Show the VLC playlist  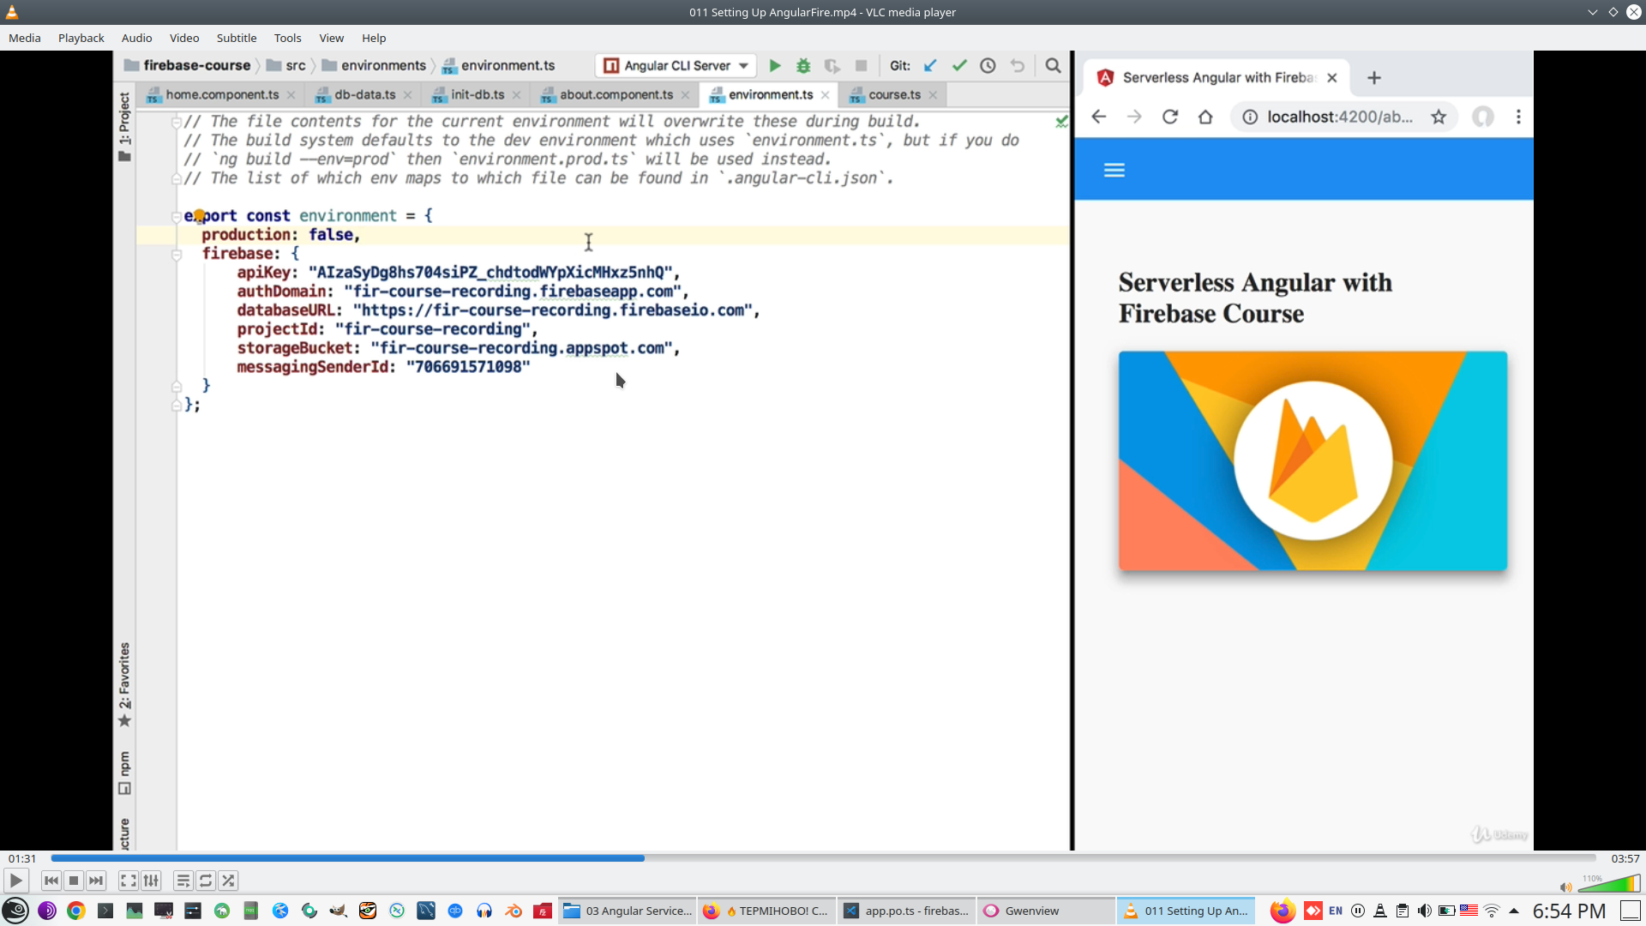(183, 881)
